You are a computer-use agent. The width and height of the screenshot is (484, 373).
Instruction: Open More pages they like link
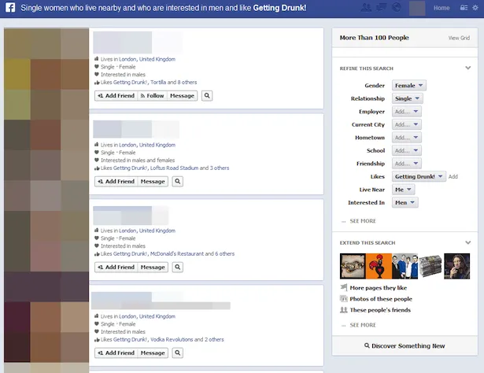(378, 288)
